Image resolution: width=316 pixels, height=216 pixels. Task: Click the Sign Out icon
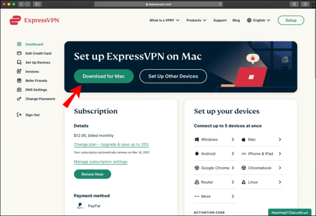(19, 115)
